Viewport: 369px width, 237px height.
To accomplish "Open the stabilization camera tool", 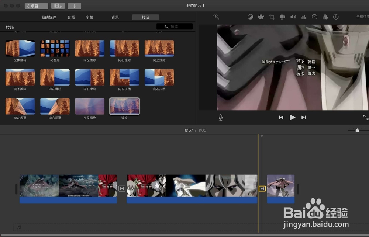I will coord(282,17).
